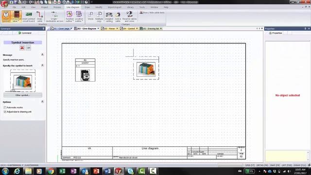This screenshot has height=175, width=311.
Task: Select the K1 contactor symbol on drawing
Action: 86,70
